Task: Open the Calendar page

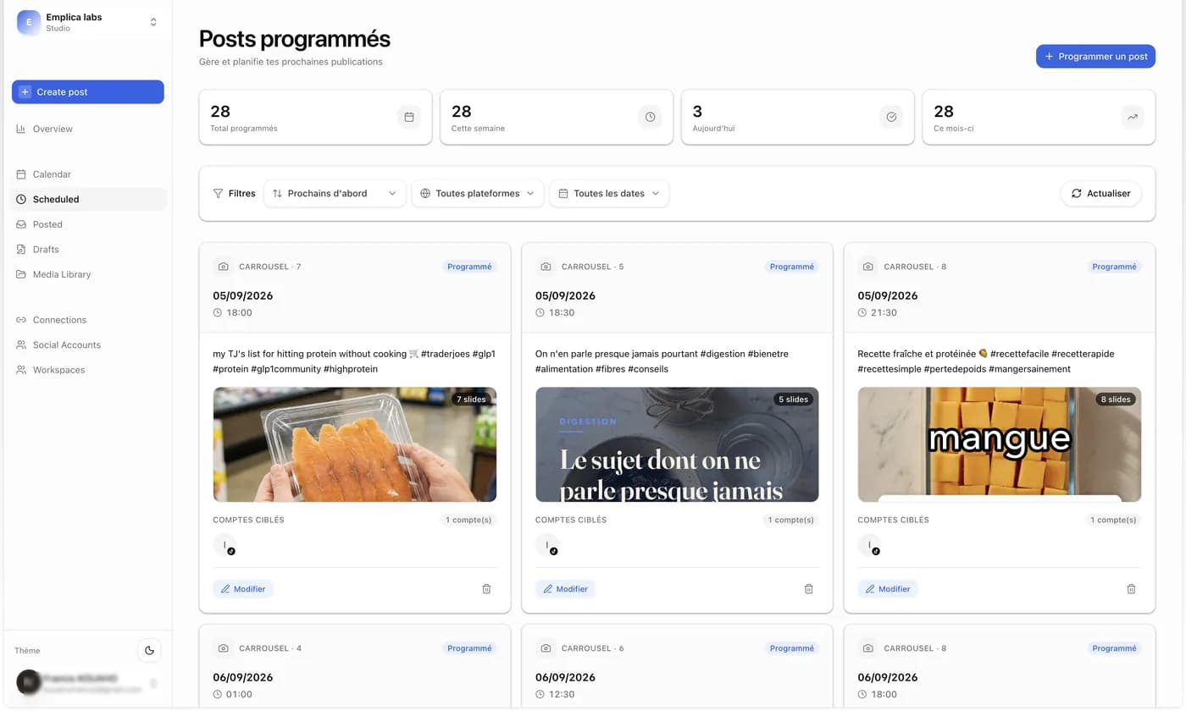Action: (88, 174)
